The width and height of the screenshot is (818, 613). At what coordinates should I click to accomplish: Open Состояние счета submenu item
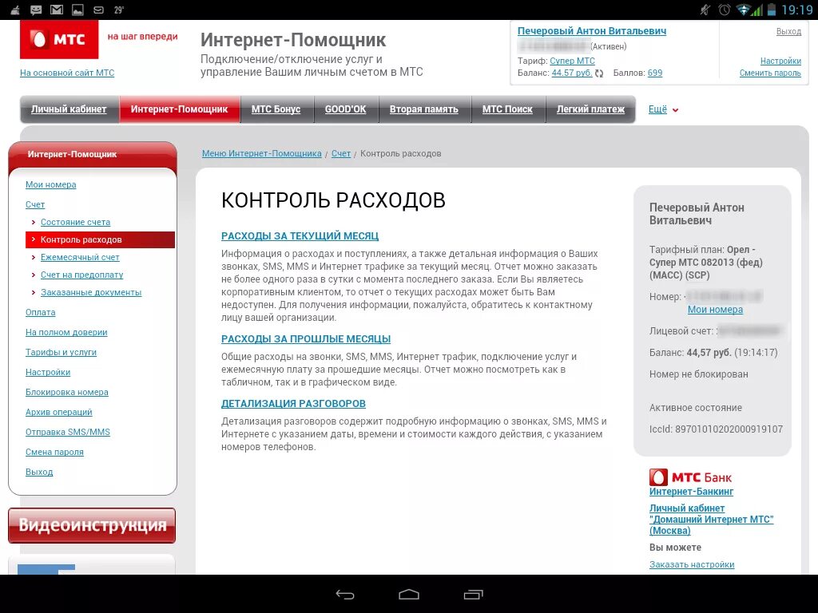tap(75, 222)
